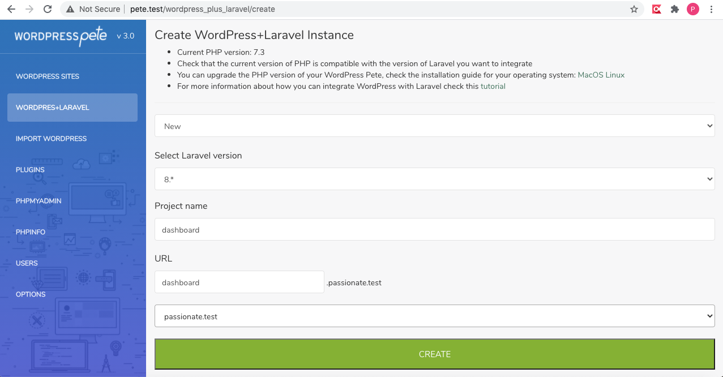Open Options in the sidebar
The image size is (723, 377).
tap(31, 294)
